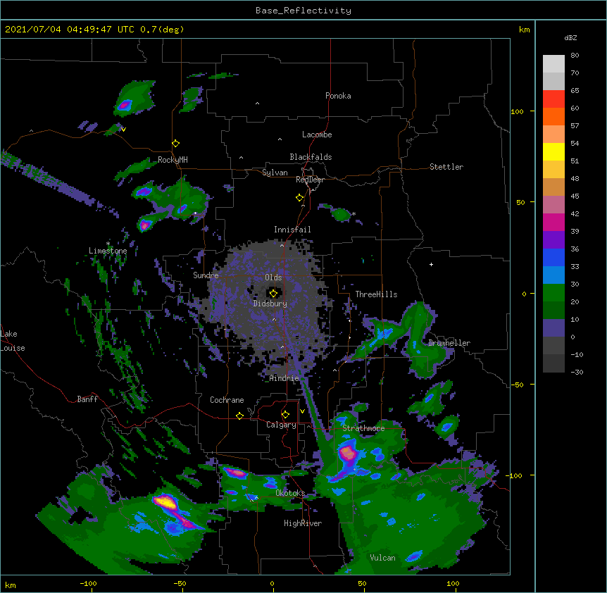Click the yellow storm core southwest of Okotoks
The width and height of the screenshot is (607, 593).
tap(166, 502)
